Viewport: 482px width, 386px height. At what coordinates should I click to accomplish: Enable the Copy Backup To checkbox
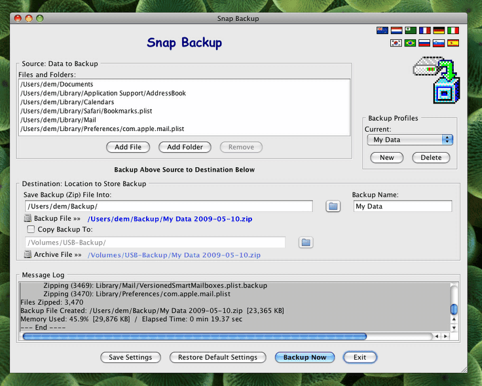pyautogui.click(x=31, y=229)
